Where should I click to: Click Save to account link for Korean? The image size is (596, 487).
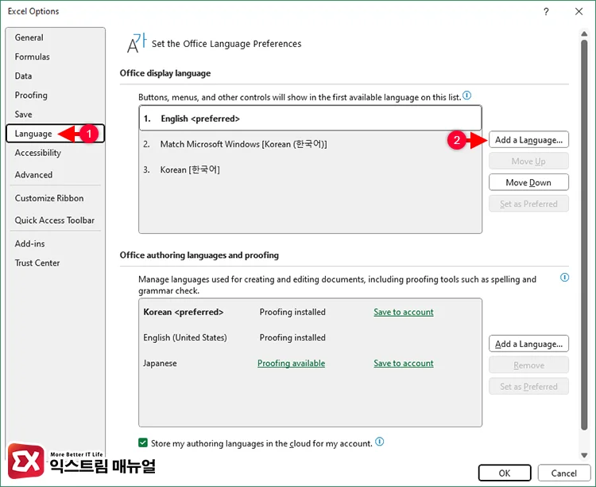[x=404, y=312]
